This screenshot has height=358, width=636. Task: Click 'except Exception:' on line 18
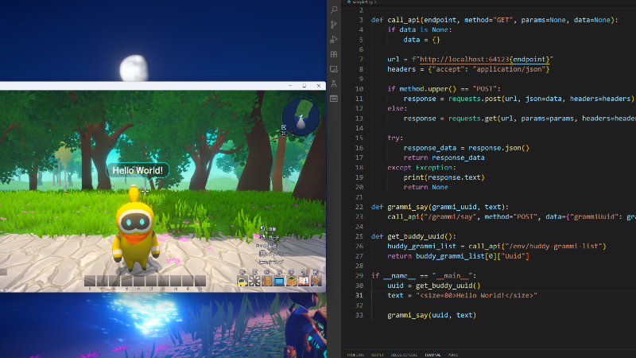point(421,168)
